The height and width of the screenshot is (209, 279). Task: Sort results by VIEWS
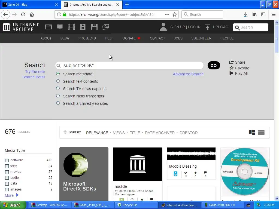pos(119,133)
